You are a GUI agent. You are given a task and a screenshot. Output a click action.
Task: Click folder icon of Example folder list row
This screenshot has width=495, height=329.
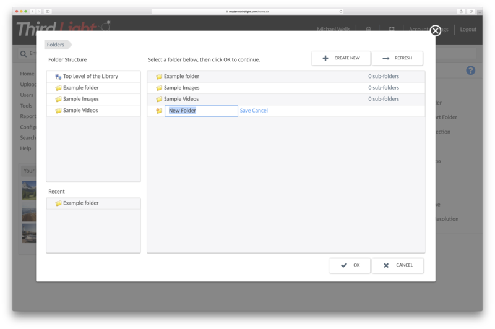[x=159, y=77]
